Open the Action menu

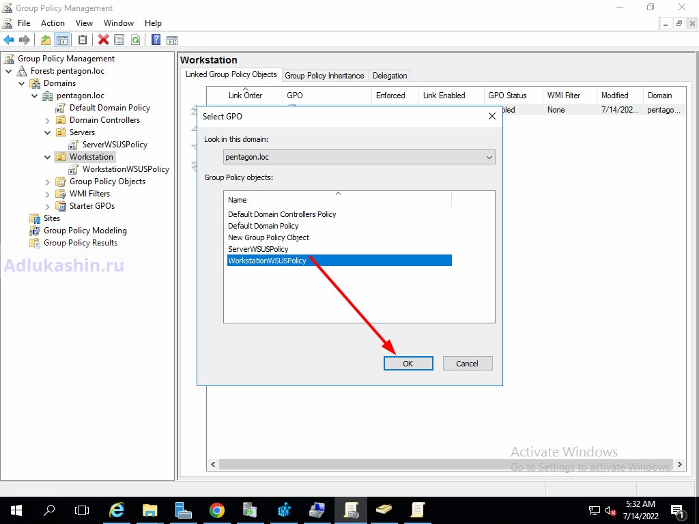click(x=53, y=23)
